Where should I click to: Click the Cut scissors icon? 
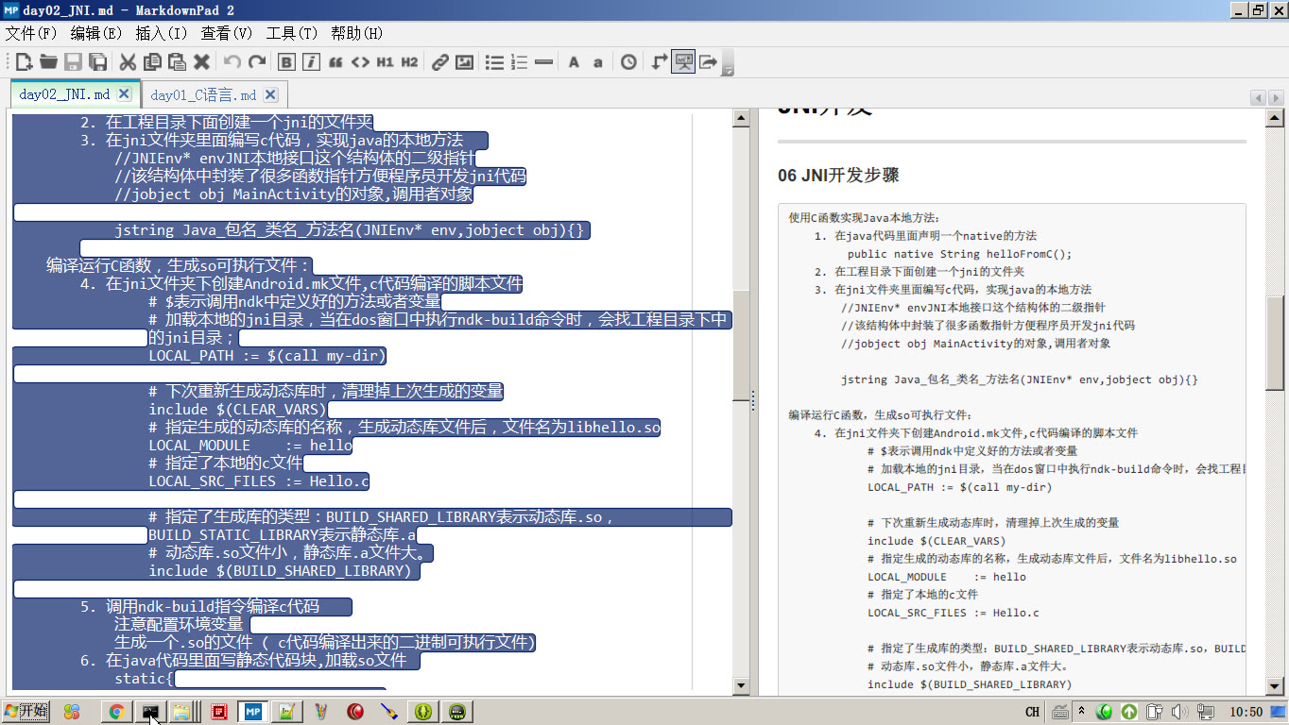tap(128, 62)
